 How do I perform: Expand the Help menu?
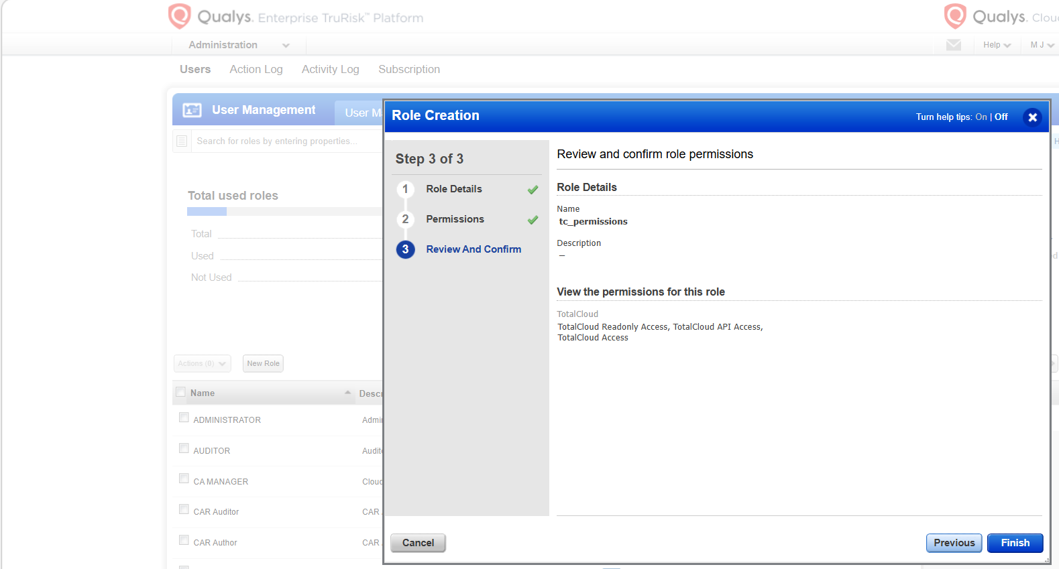[x=997, y=45]
